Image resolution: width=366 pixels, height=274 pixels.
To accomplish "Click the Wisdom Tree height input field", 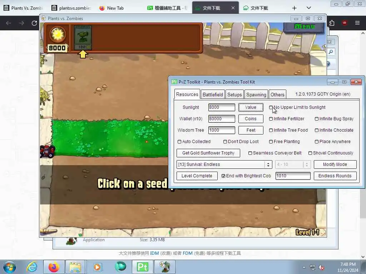I will coord(222,130).
